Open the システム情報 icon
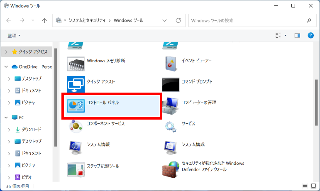The image size is (320, 191). tap(76, 147)
